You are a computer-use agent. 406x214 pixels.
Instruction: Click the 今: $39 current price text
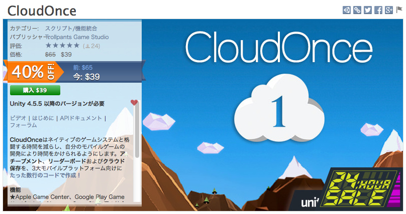[86, 77]
